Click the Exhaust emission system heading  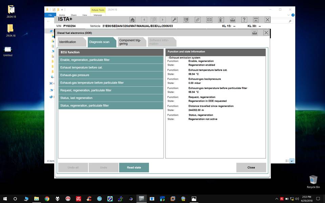(x=185, y=58)
